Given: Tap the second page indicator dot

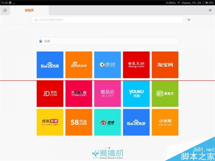Looking at the screenshot, I should [109, 148].
